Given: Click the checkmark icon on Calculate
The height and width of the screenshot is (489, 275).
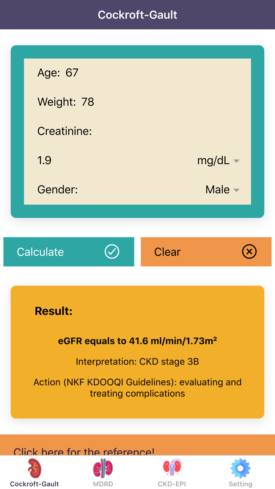Looking at the screenshot, I should click(x=112, y=252).
